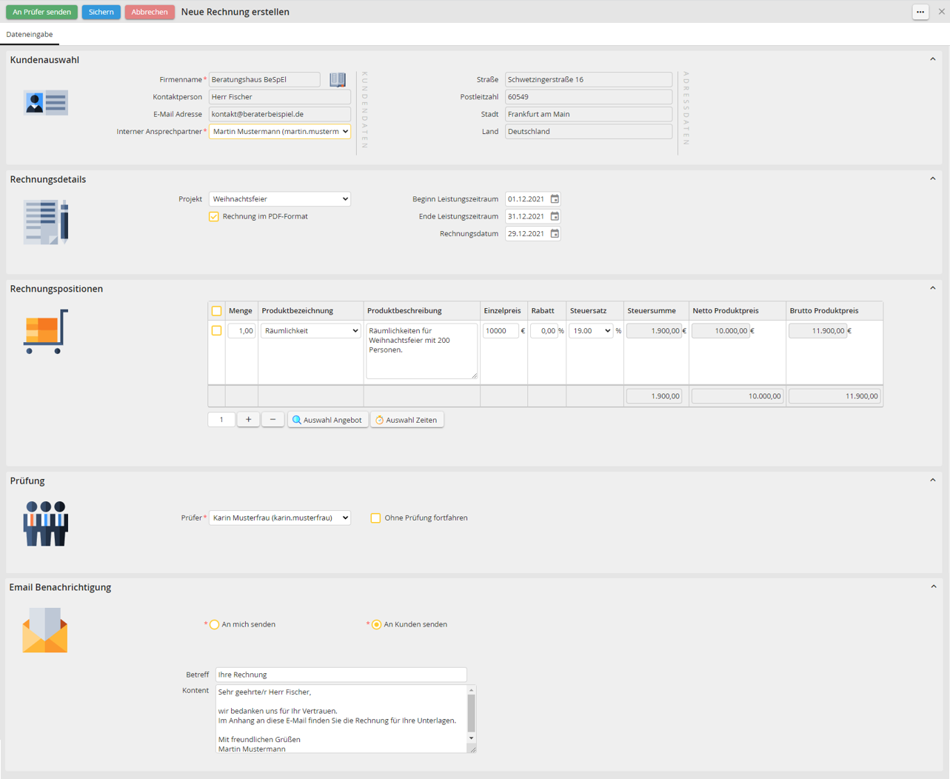Click the plus icon to add position

pos(248,420)
